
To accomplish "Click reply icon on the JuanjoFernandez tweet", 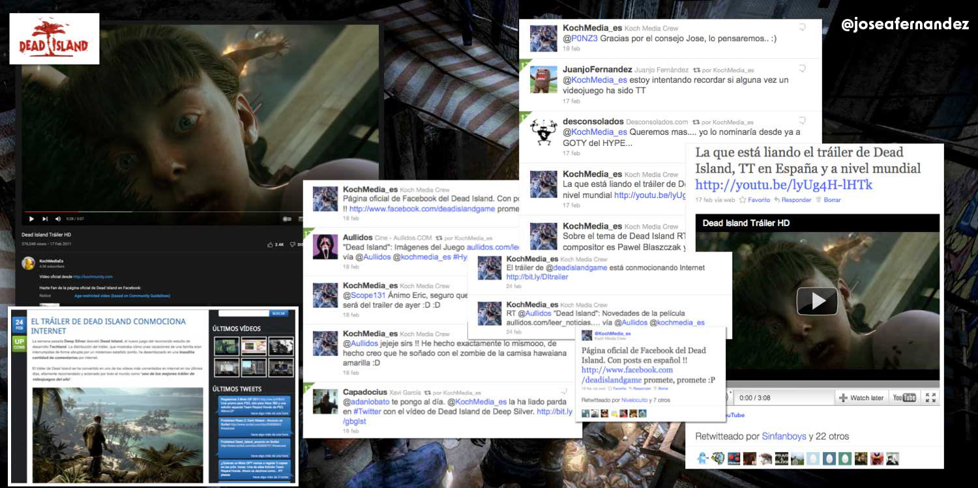I will point(803,68).
